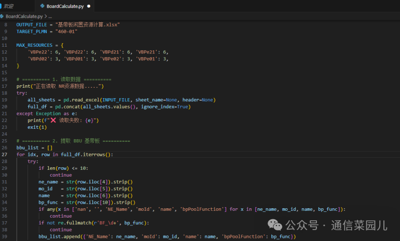Click exit(1) on line 23
Screen dimensions: 400x241
[37, 127]
